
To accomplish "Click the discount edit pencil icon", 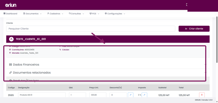I will tap(131, 95).
